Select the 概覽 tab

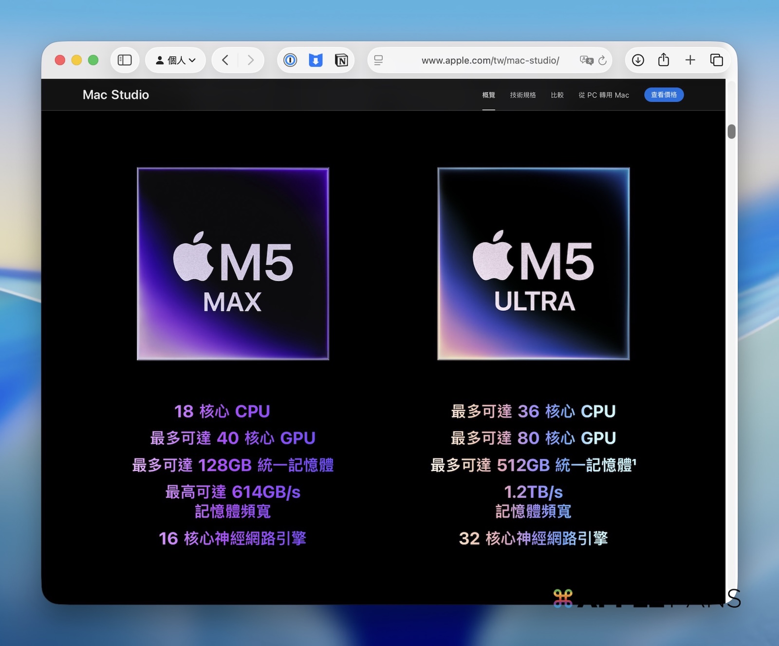(489, 95)
